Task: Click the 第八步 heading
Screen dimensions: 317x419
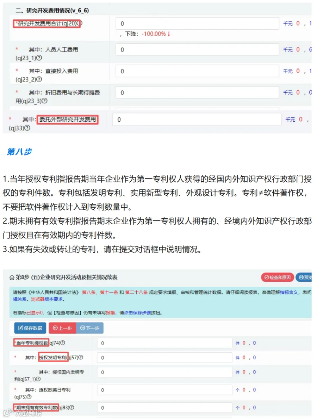Action: (19, 152)
